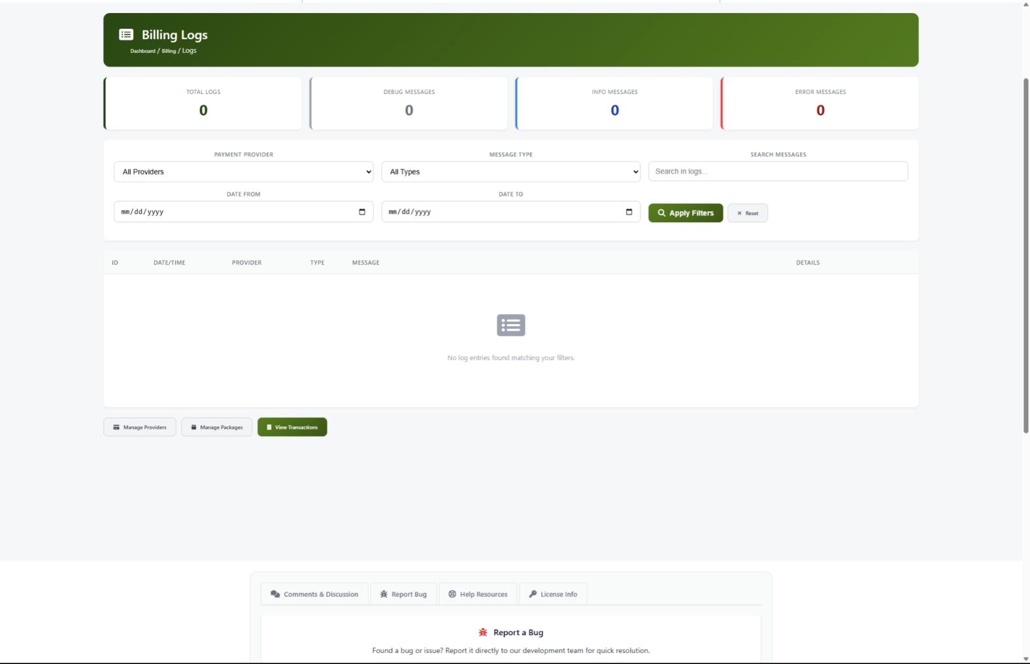Open the Date From calendar picker icon

pos(362,212)
